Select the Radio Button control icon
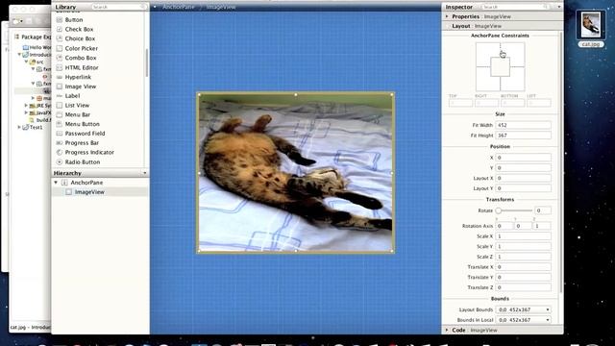Viewport: 615px width, 346px height. [60, 161]
